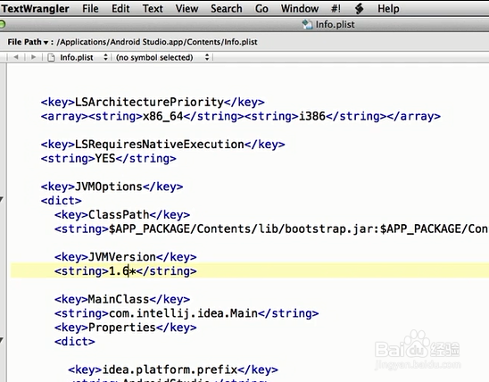Image resolution: width=489 pixels, height=382 pixels.
Task: Open the (no symbol selected) function popup
Action: click(x=162, y=57)
